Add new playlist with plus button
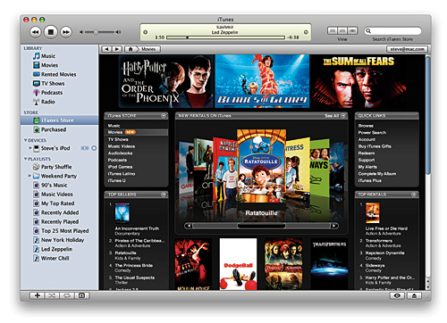The width and height of the screenshot is (447, 323). [x=38, y=295]
